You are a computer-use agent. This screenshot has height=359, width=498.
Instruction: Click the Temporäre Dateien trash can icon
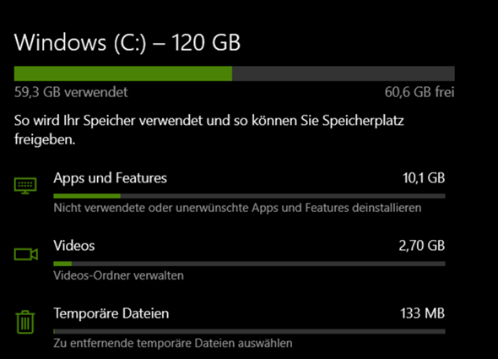pos(25,322)
